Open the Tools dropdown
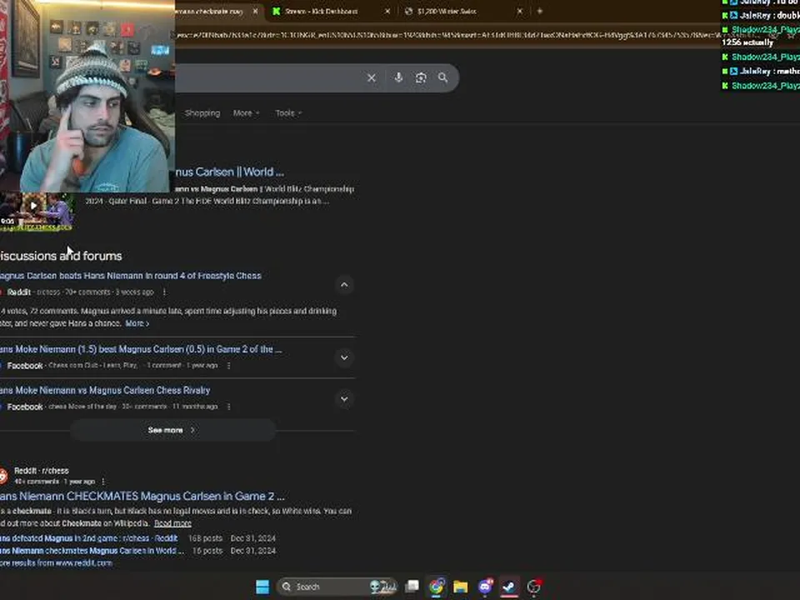This screenshot has width=800, height=600. click(x=288, y=112)
